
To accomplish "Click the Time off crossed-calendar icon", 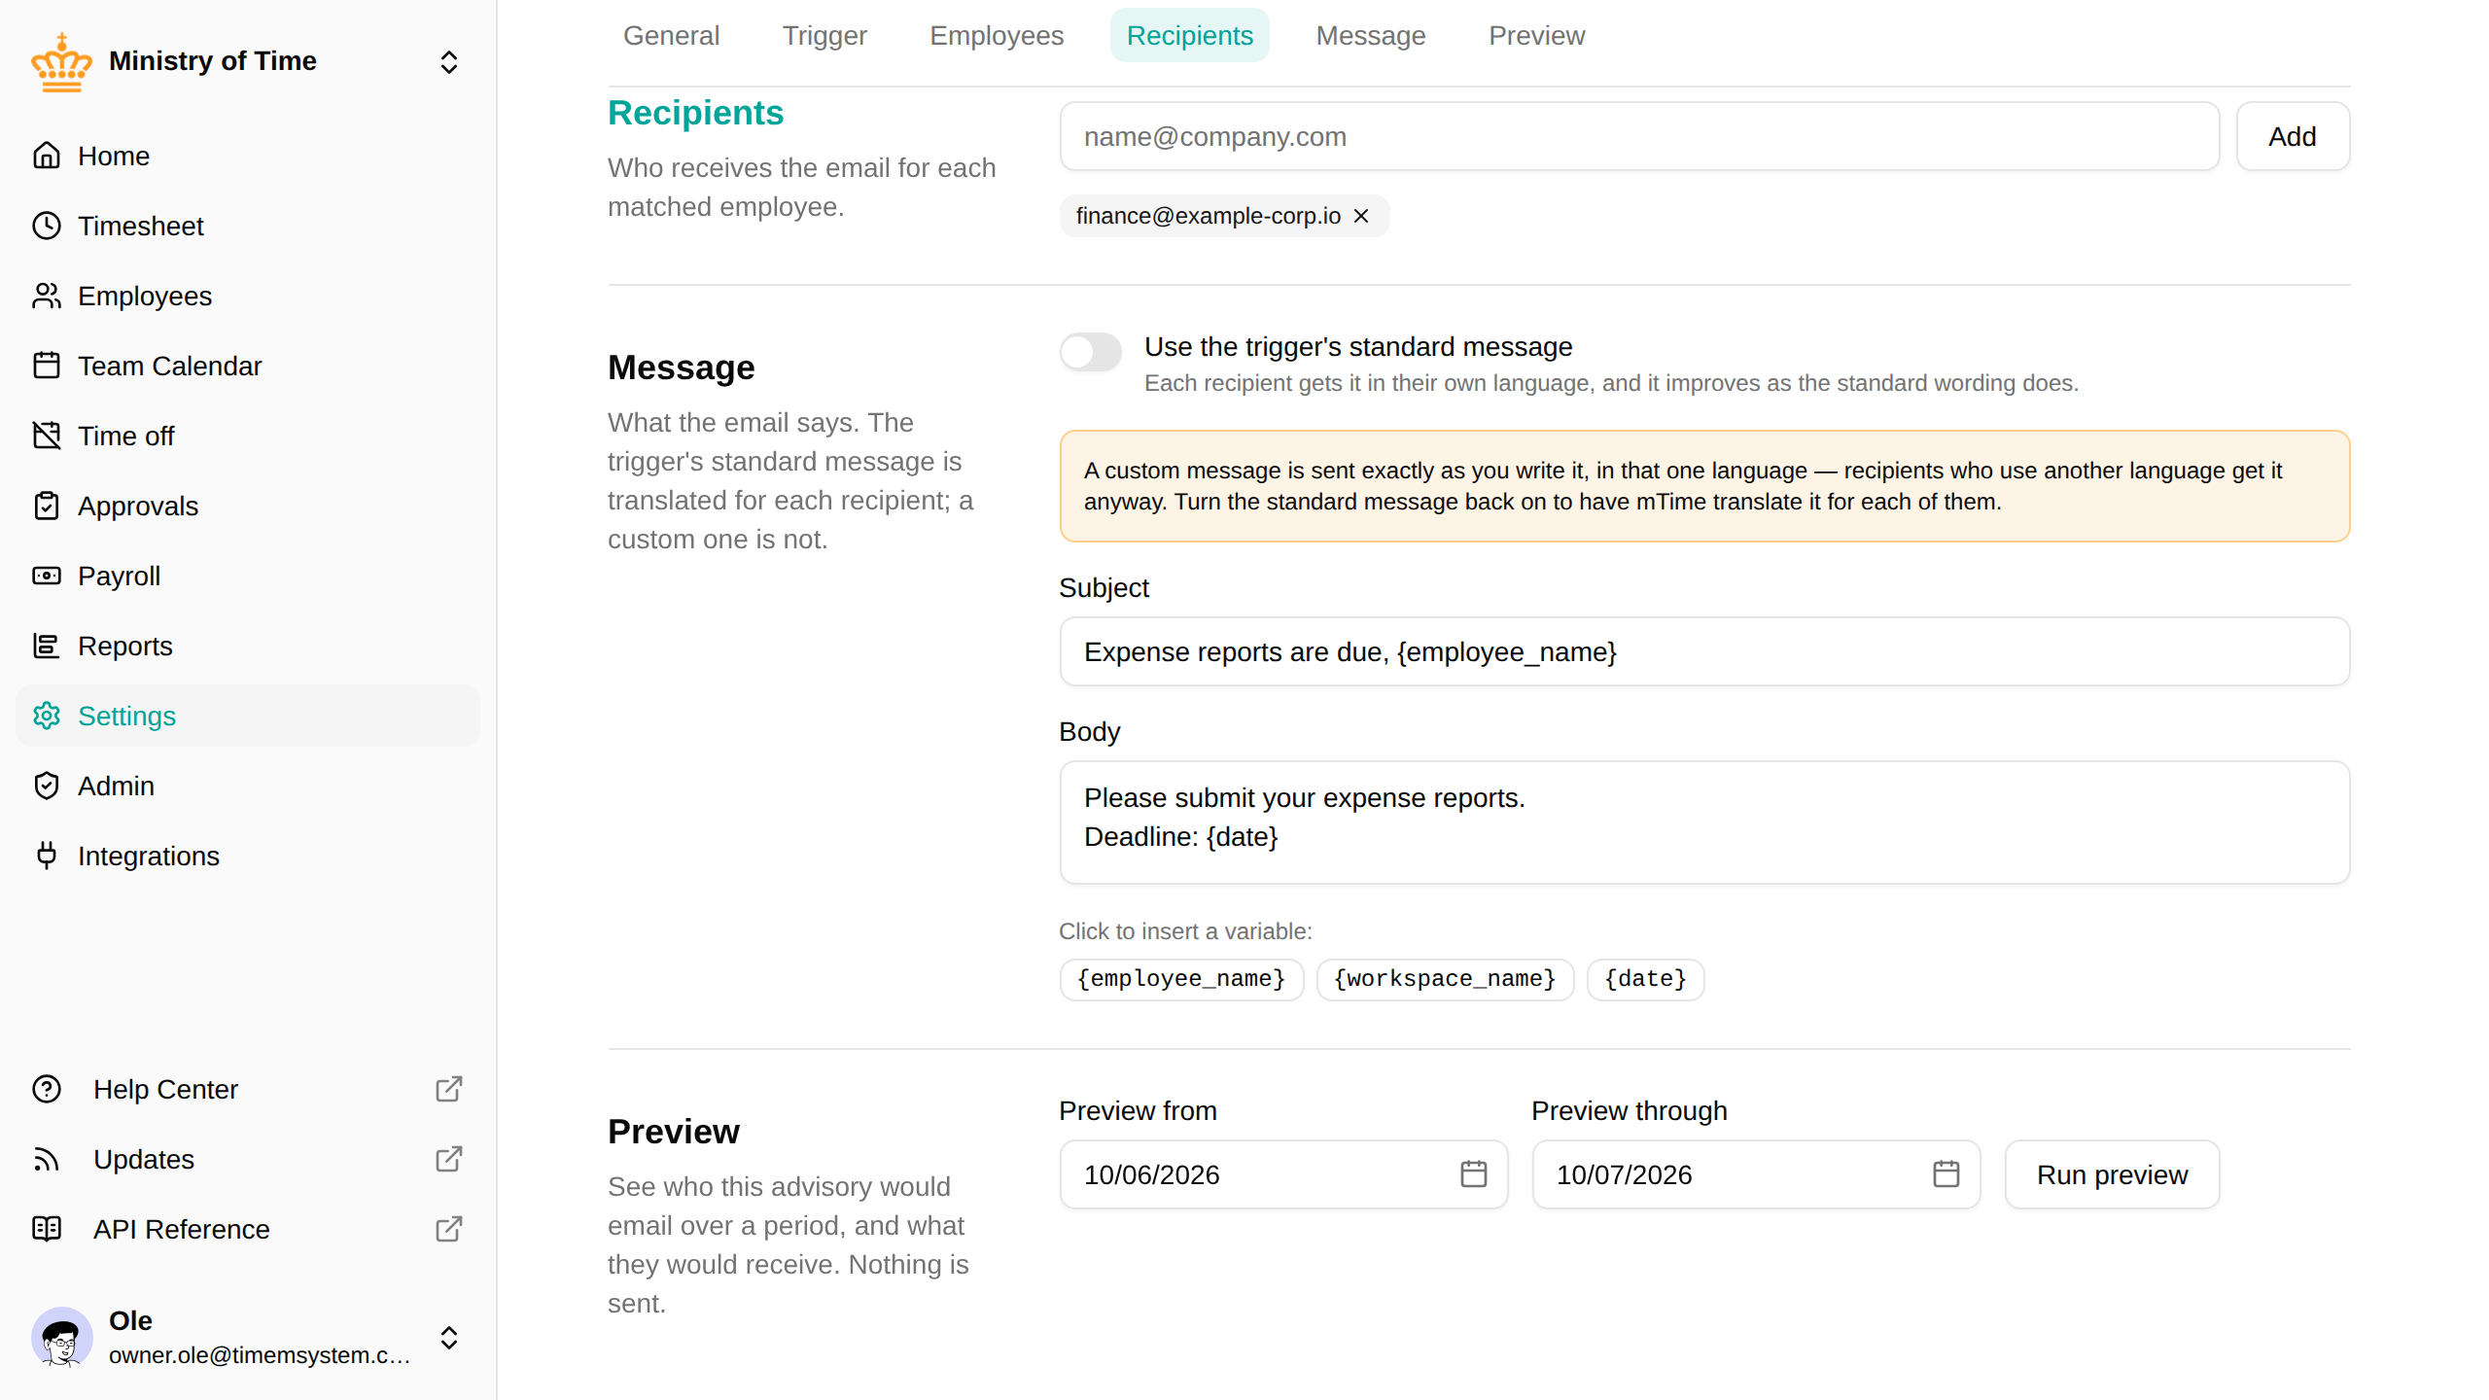I will click(47, 436).
